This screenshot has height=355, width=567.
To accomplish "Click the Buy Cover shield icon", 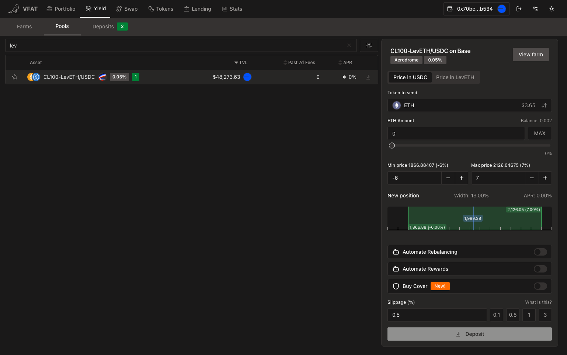I will point(396,286).
